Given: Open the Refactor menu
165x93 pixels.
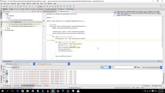Looking at the screenshot, I should click(x=29, y=3).
